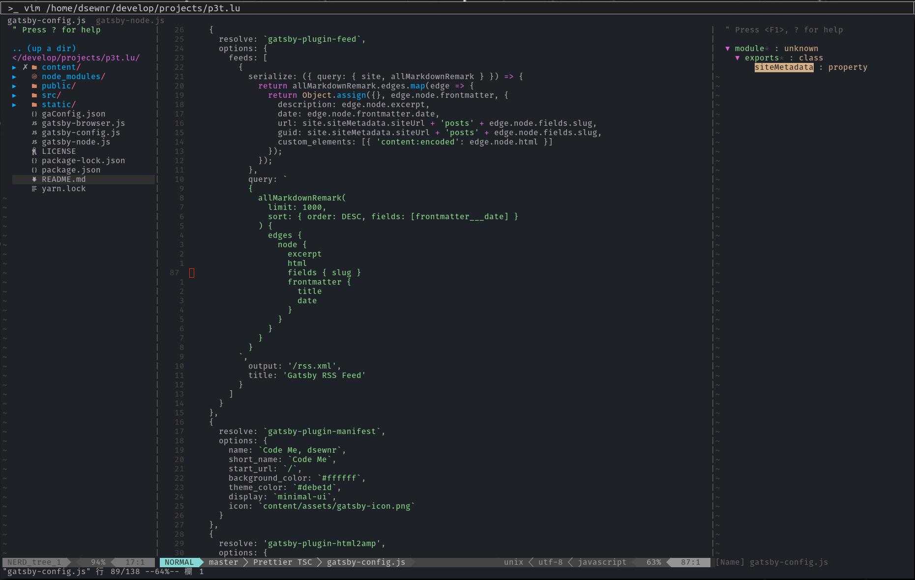Select the content/ directory name
Image resolution: width=915 pixels, height=580 pixels.
click(x=61, y=67)
